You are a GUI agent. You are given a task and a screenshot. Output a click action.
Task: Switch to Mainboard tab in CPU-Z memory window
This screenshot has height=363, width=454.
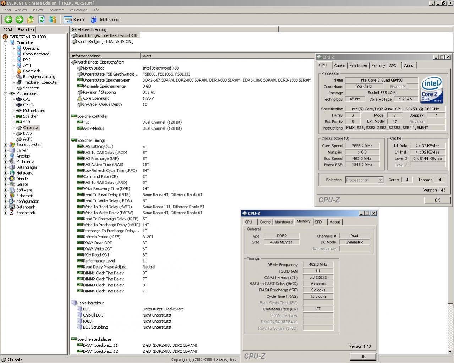pos(284,222)
